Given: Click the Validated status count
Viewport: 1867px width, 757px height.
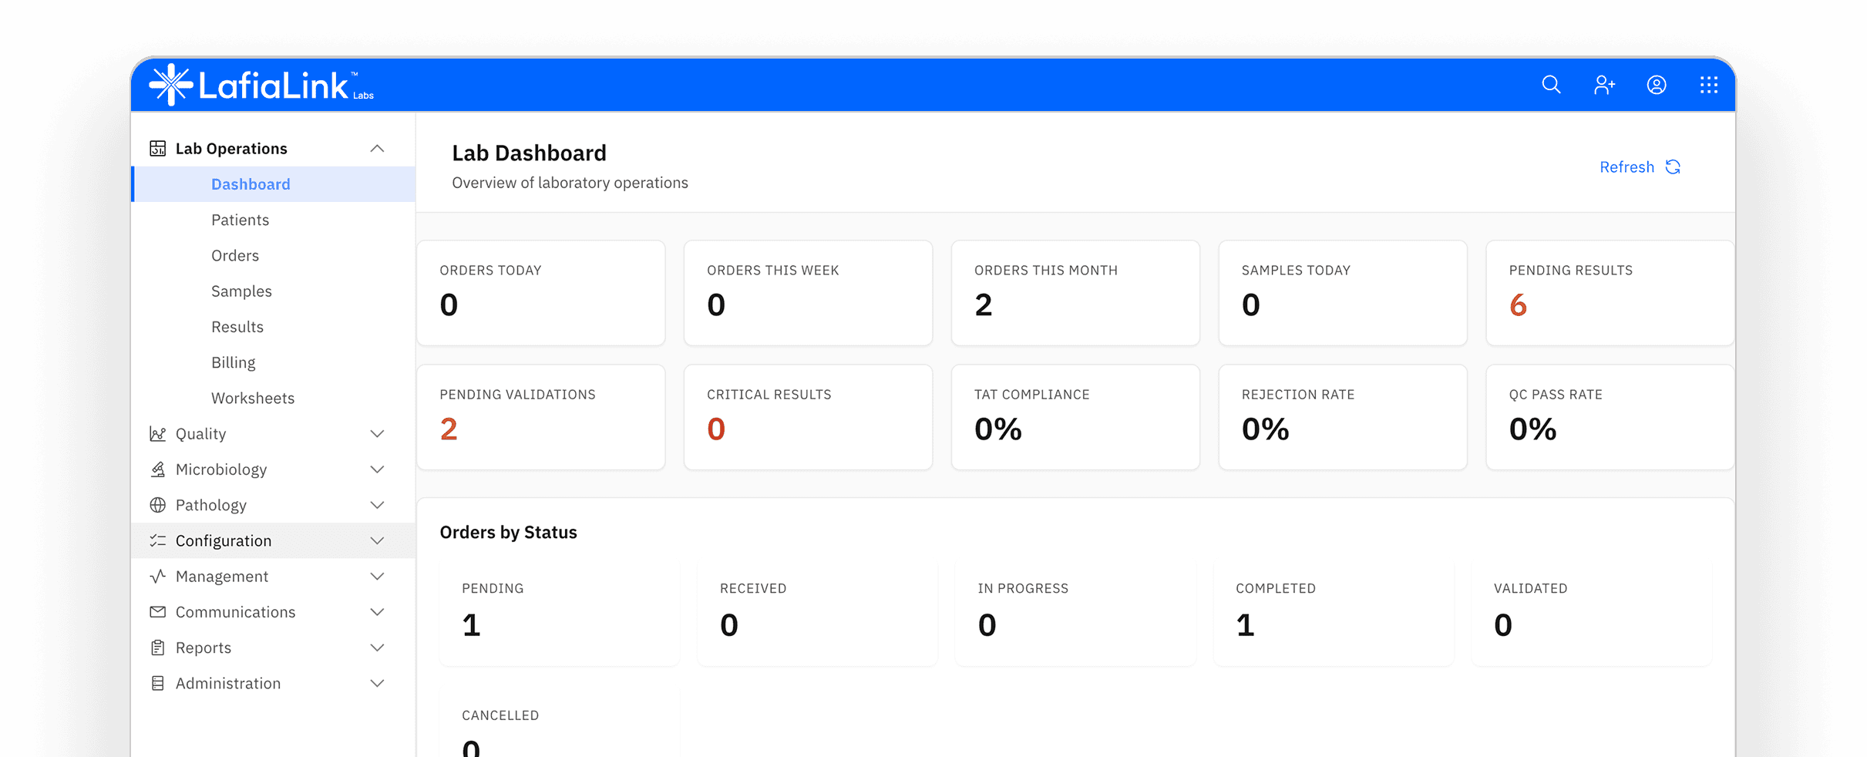Looking at the screenshot, I should [x=1503, y=625].
